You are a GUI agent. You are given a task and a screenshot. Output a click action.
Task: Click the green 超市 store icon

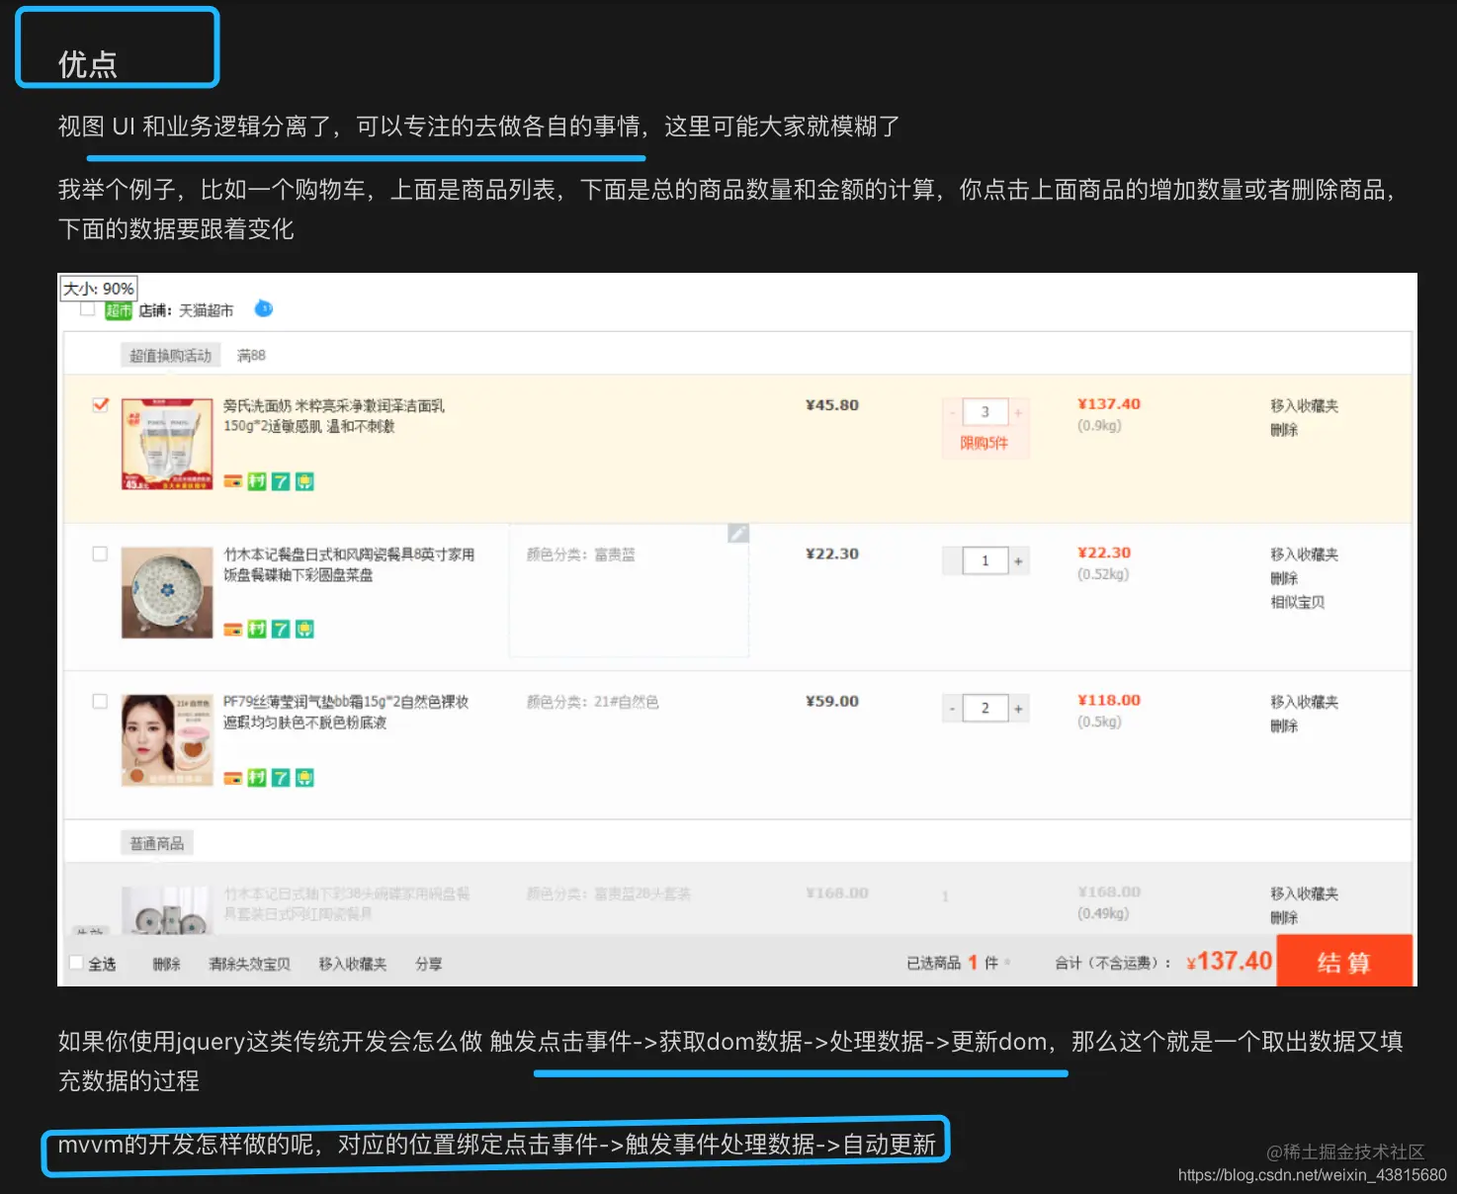tap(119, 309)
